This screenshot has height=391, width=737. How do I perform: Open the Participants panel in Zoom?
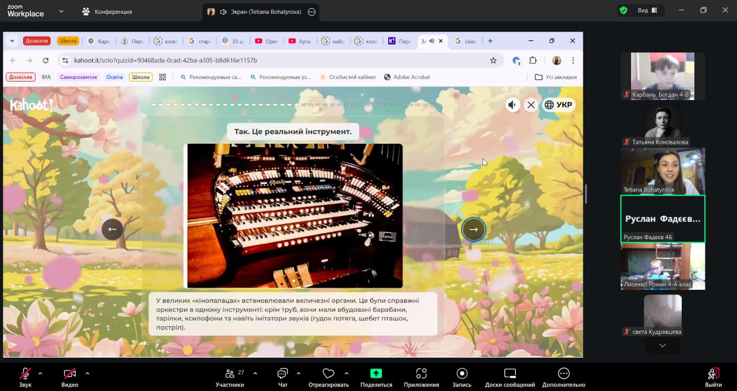(230, 374)
